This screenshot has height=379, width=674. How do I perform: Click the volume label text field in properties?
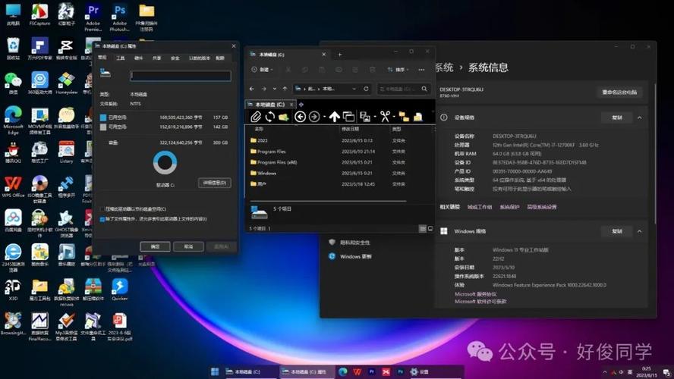(x=181, y=76)
